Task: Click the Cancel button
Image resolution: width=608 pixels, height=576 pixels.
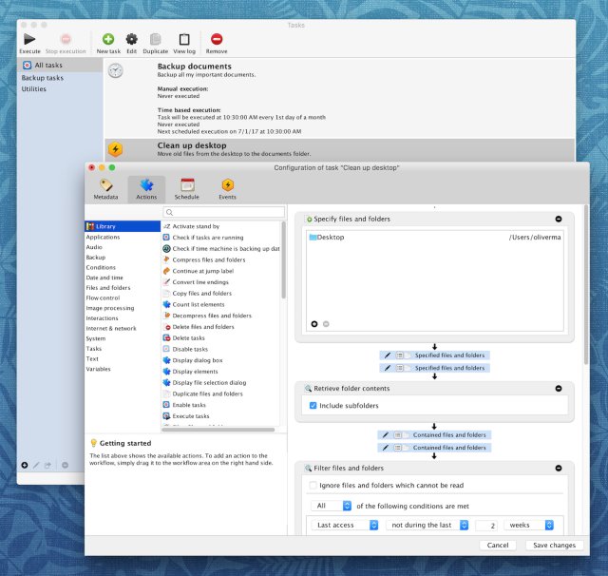Action: pos(498,546)
